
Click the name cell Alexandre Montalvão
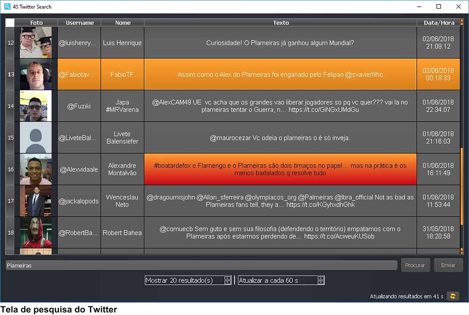[x=122, y=169]
